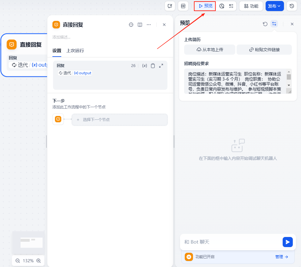The image size is (301, 267).
Task: Toggle the preview input settings panel icon
Action: pos(274,24)
